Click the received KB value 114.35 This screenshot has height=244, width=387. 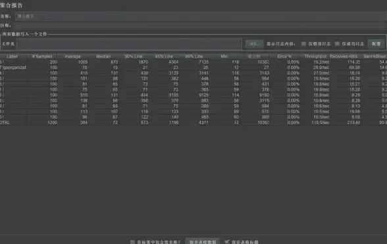tap(353, 62)
